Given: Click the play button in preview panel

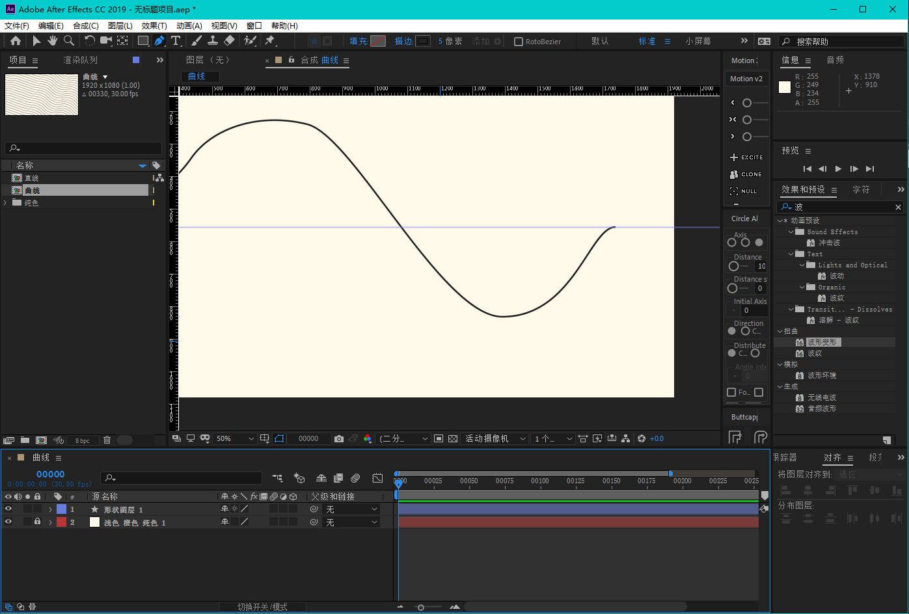Looking at the screenshot, I should [x=838, y=169].
